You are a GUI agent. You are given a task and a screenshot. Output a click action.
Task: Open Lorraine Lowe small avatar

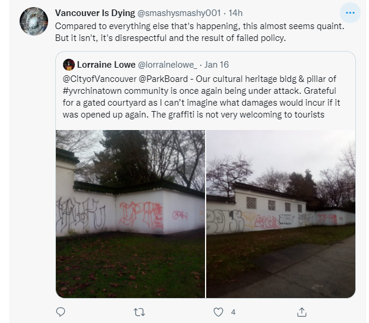(69, 65)
